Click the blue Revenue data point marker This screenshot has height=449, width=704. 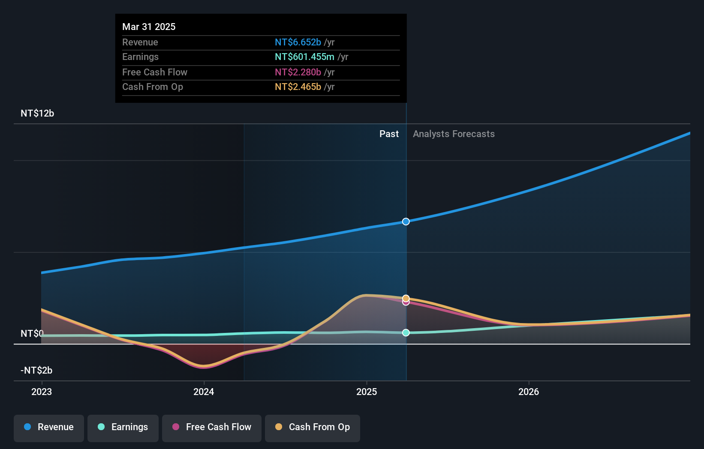pyautogui.click(x=406, y=222)
